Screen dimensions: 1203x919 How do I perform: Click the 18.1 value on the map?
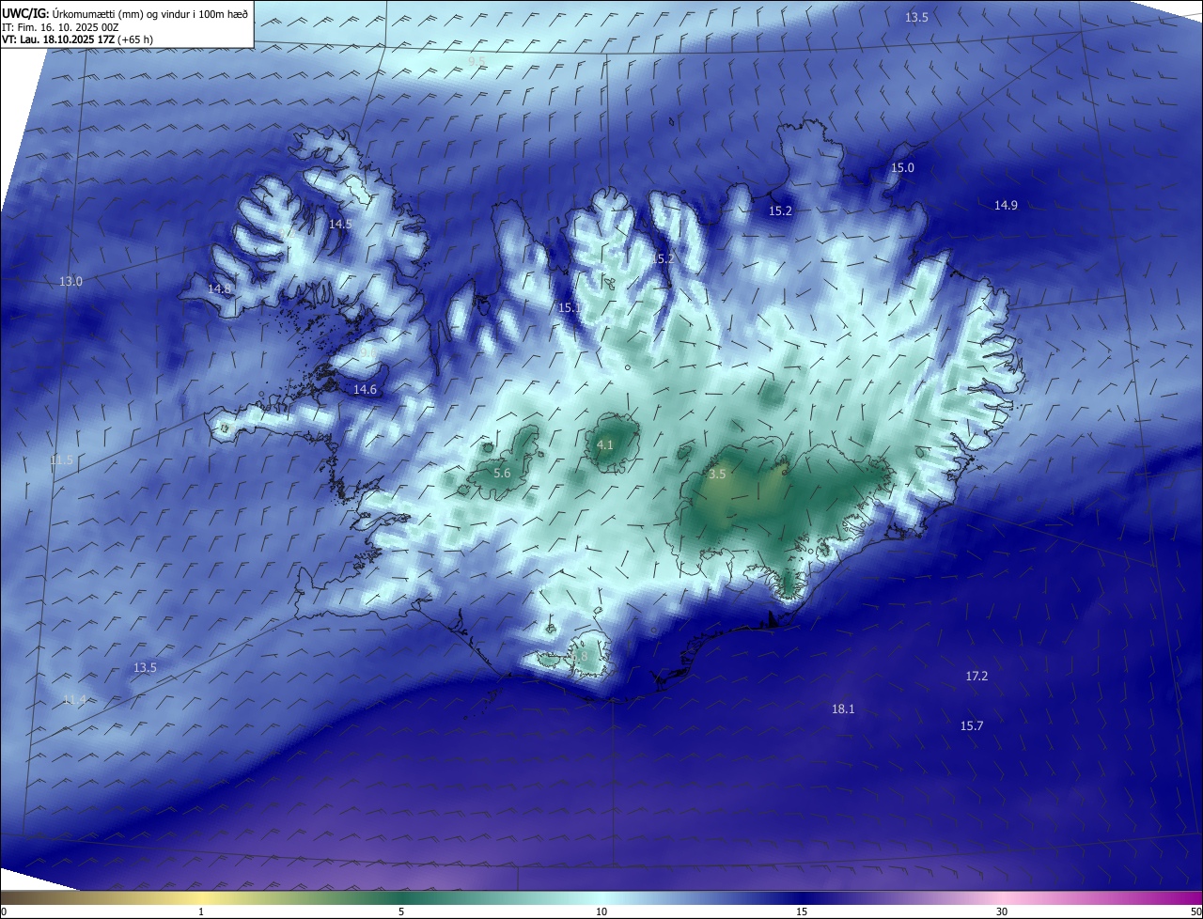tap(843, 709)
